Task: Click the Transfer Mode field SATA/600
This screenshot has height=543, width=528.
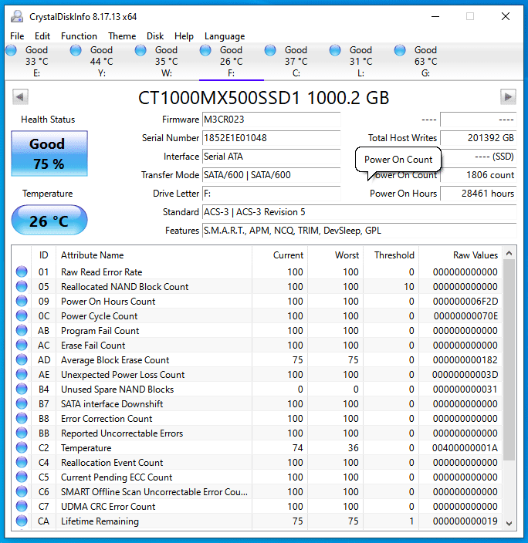Action: click(x=272, y=175)
